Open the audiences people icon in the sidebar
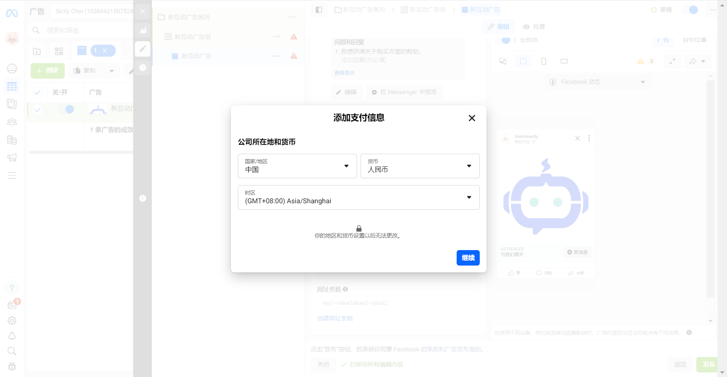 coord(12,122)
